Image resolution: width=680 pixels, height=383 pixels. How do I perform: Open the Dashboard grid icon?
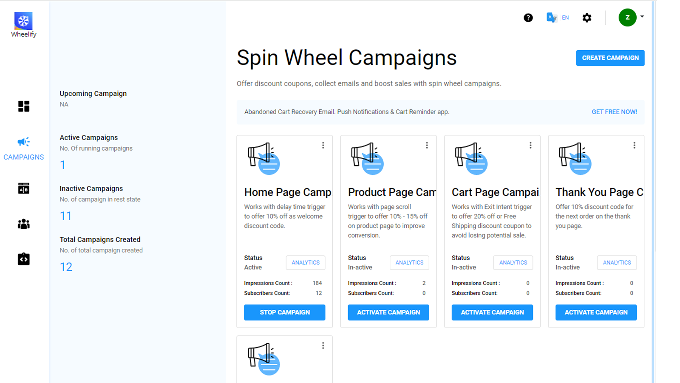[x=23, y=106]
